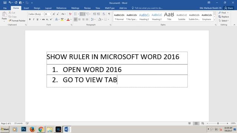237x133 pixels.
Task: Sort the selected paragraphs
Action: pos(104,14)
